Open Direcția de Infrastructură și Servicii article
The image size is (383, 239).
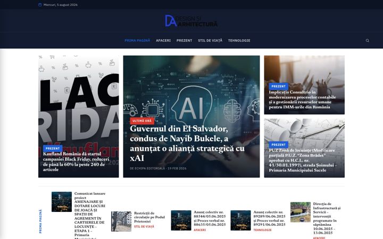coord(327,218)
